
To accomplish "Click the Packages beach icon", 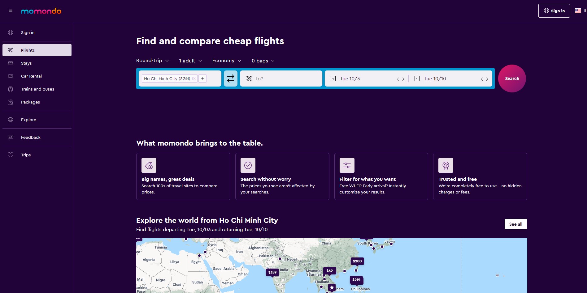I will coord(11,102).
